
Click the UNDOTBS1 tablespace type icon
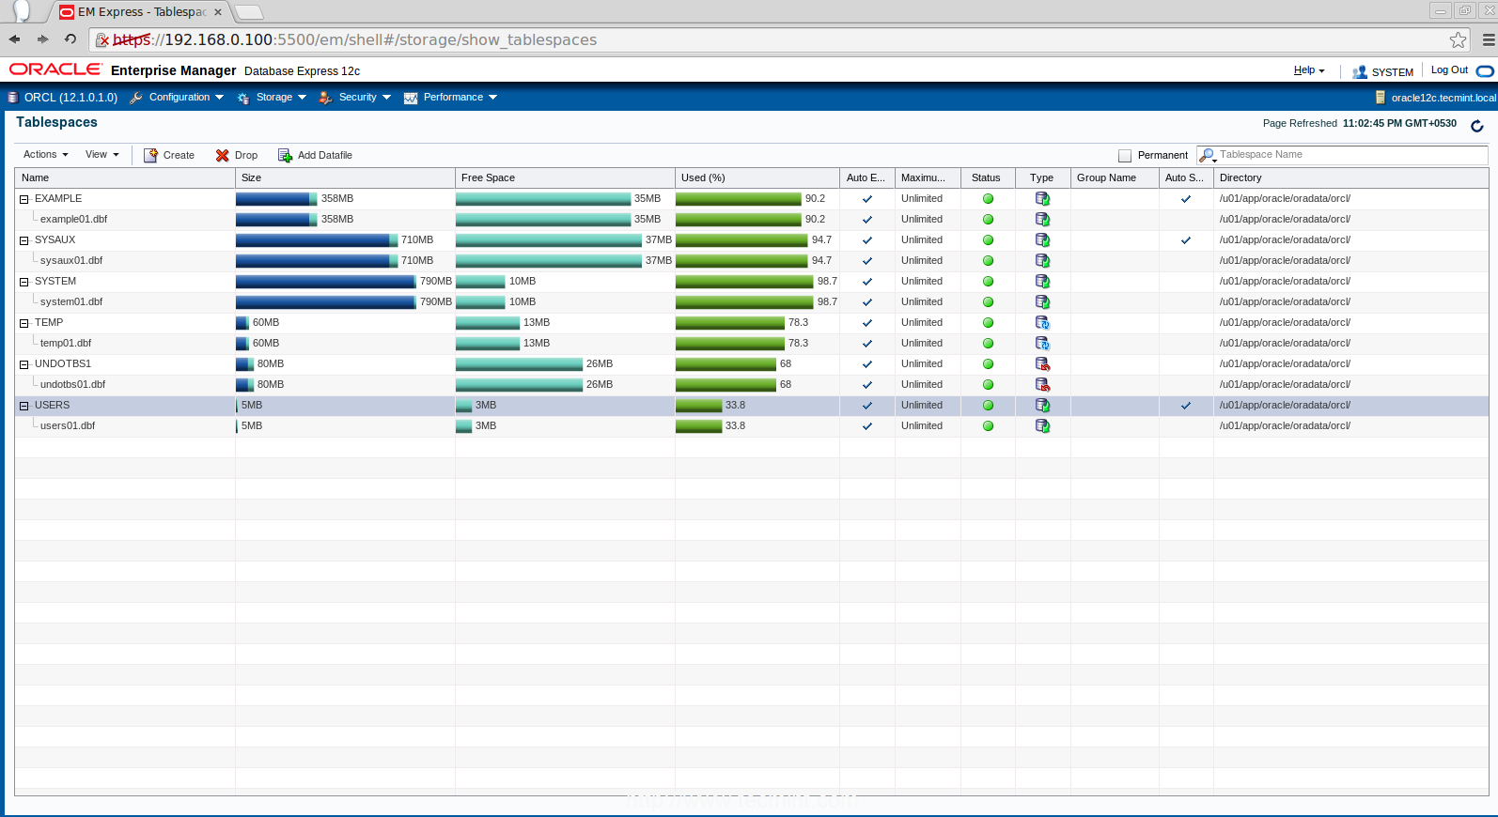pos(1042,364)
